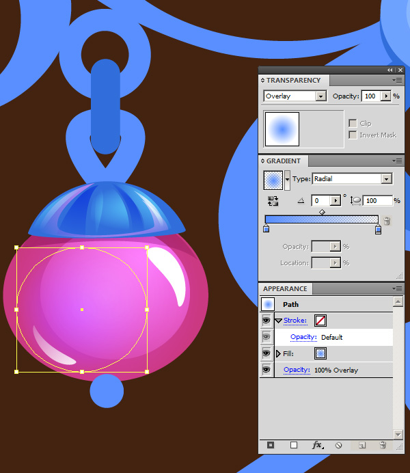Image resolution: width=410 pixels, height=473 pixels.
Task: Click the Add New Effect fx icon
Action: [x=317, y=445]
